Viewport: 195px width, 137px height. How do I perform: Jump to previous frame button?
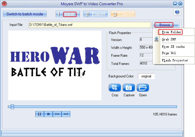pos(57,114)
